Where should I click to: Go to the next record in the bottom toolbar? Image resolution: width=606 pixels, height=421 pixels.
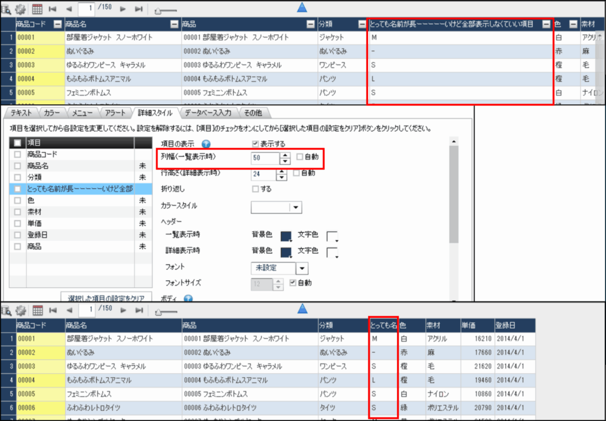pos(123,310)
